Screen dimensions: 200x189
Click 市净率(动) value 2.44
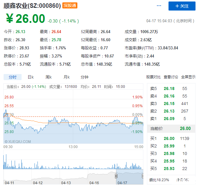150,56
